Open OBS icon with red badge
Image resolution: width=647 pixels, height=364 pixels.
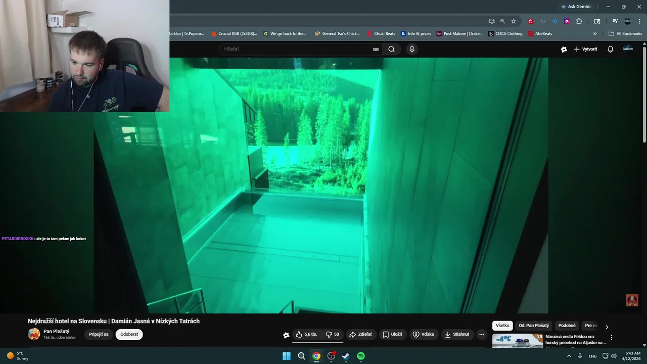point(331,356)
